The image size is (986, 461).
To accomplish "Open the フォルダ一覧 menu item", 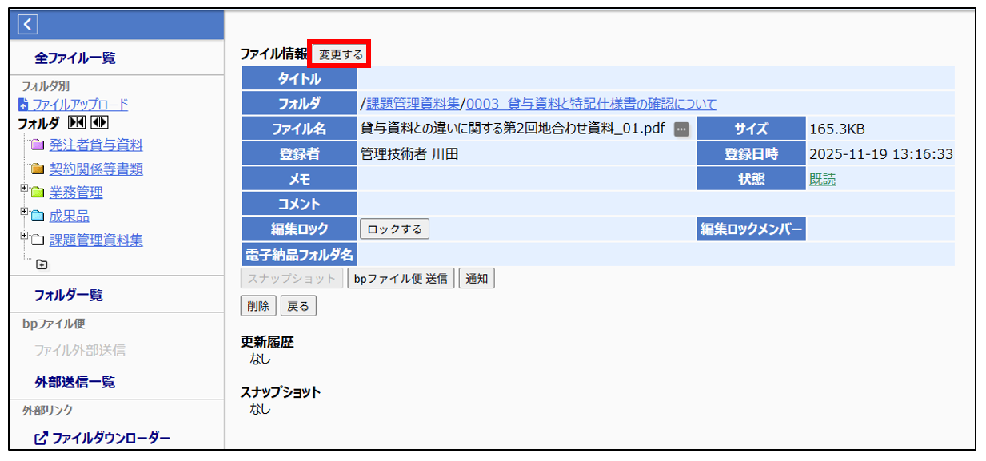I will click(68, 296).
